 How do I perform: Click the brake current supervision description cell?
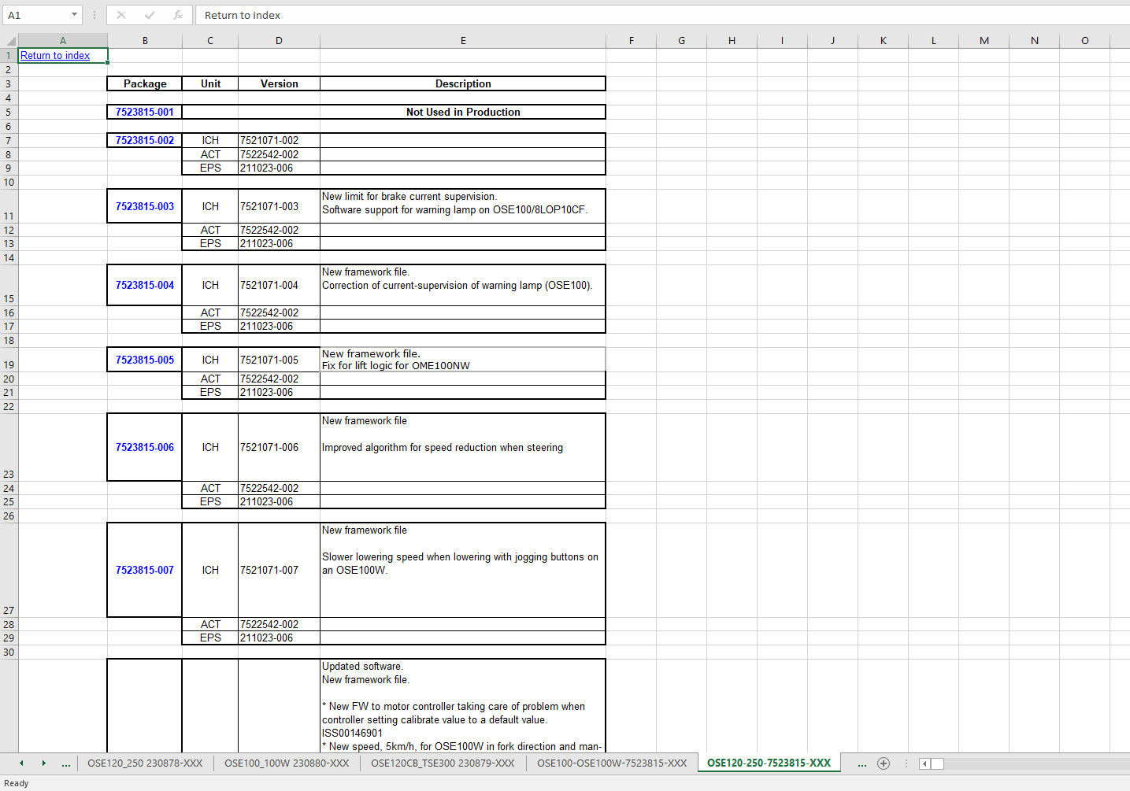[463, 206]
